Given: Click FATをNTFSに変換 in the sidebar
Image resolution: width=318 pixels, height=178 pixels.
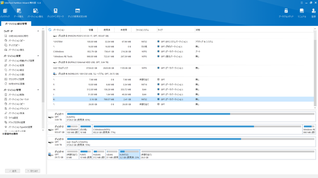Looking at the screenshot, I should [14, 84].
